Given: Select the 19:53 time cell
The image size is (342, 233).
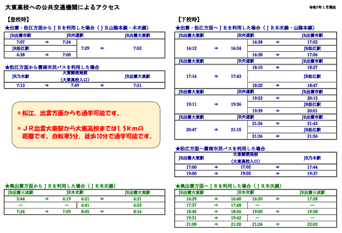Looking at the screenshot, I should coord(257,98).
